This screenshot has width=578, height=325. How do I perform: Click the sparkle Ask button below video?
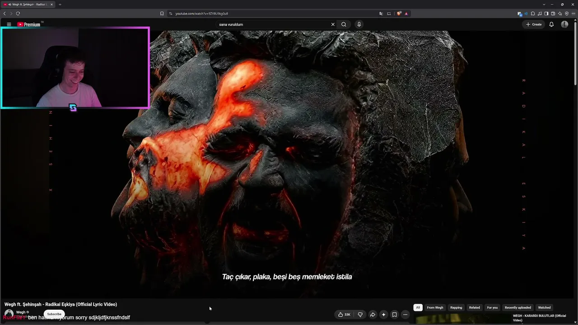[383, 315]
